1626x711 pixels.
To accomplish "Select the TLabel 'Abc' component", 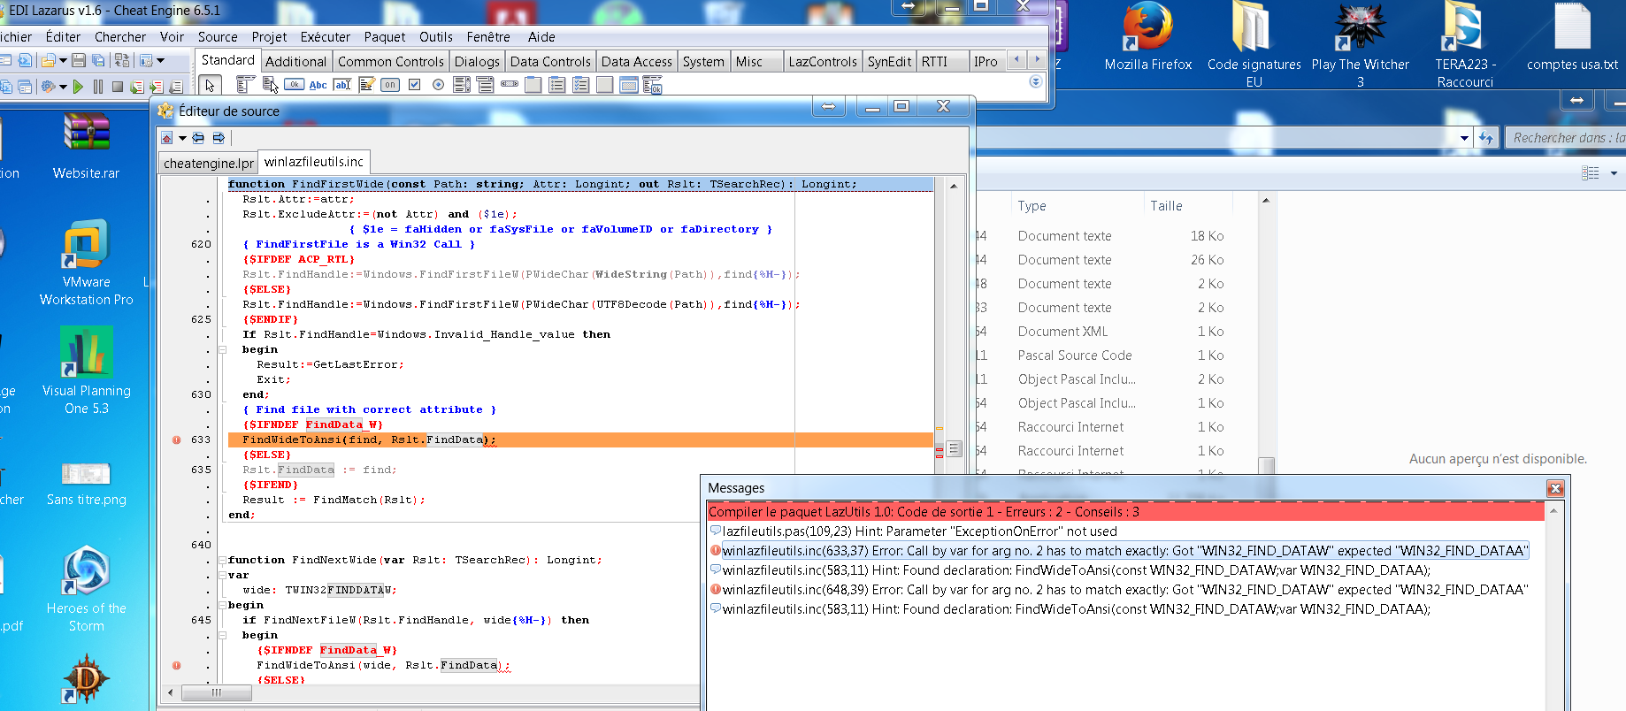I will click(x=318, y=85).
